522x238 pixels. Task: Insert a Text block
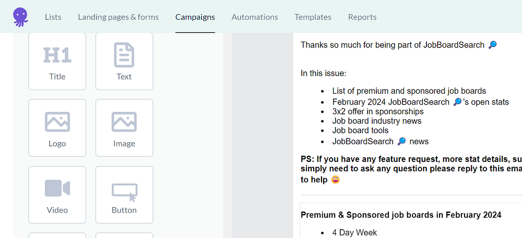[124, 61]
